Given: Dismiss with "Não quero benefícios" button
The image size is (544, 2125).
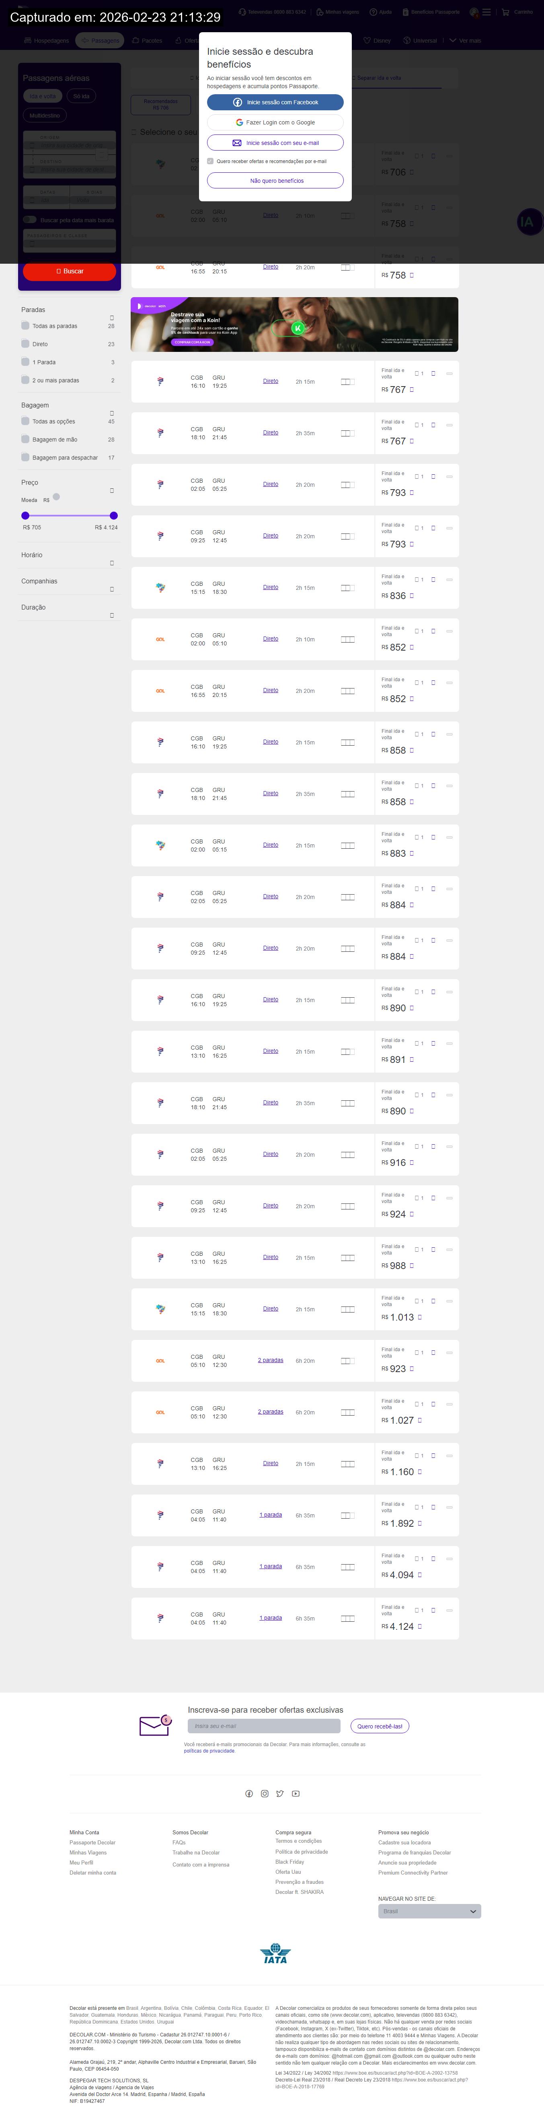Looking at the screenshot, I should (275, 181).
